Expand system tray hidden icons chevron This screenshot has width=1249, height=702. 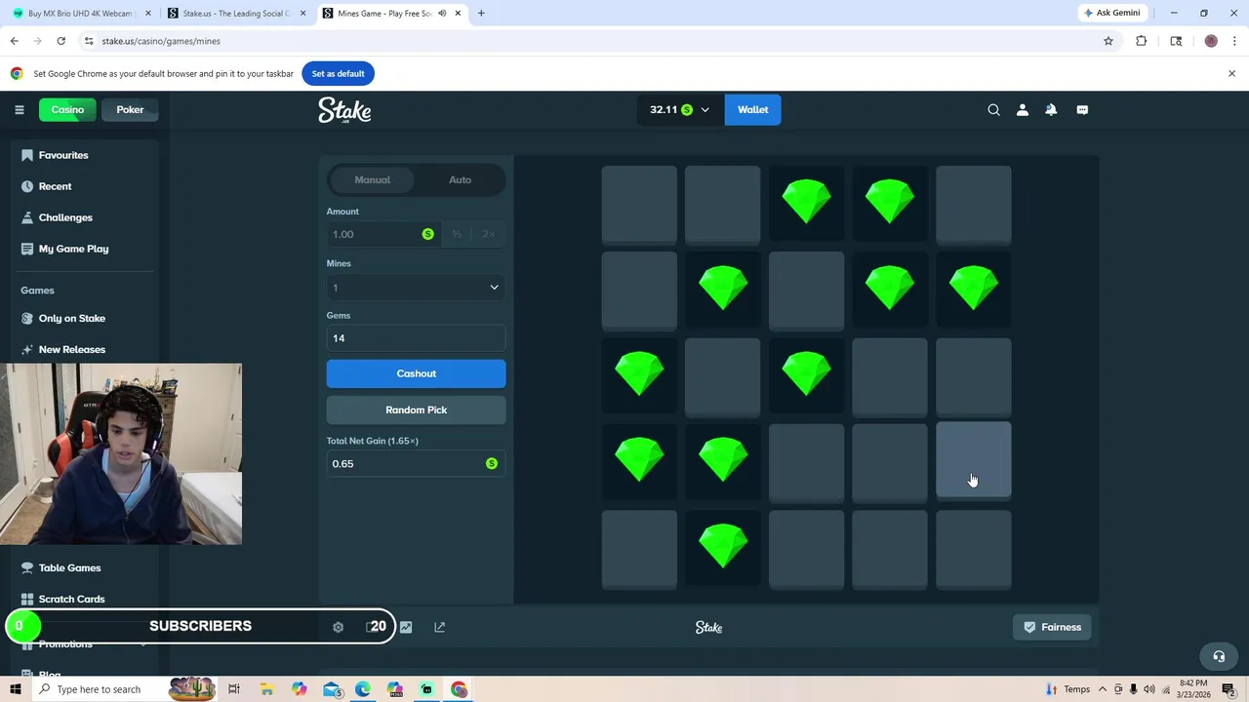(1103, 689)
